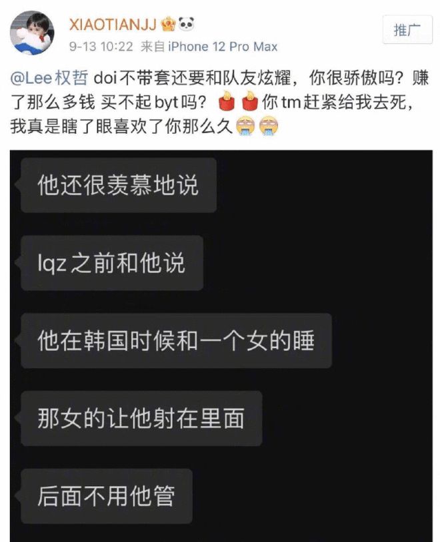Open the @Lee权哲 mention
Image resolution: width=440 pixels, height=542 pixels.
[x=49, y=78]
